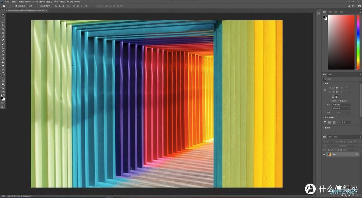Image resolution: width=362 pixels, height=198 pixels.
Task: Open the ruler units dropdown
Action: [346, 122]
